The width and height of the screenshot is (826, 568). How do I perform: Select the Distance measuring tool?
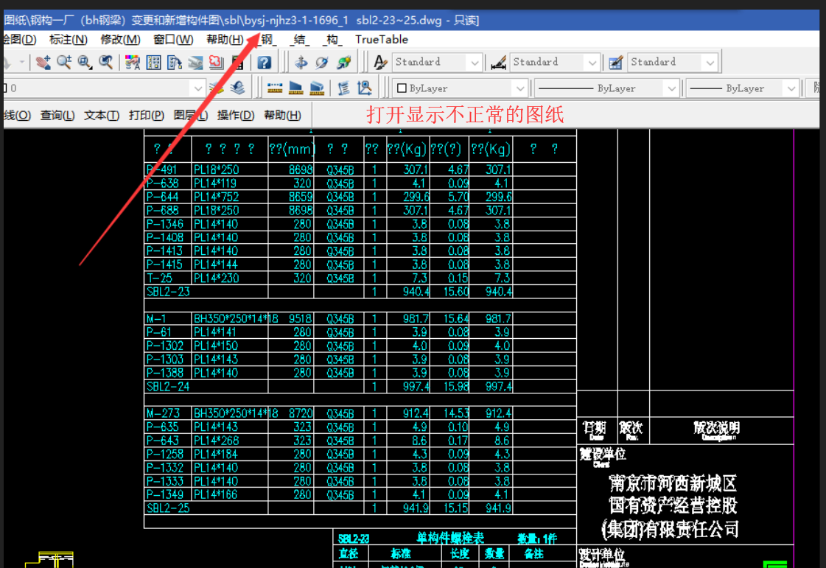[x=274, y=88]
